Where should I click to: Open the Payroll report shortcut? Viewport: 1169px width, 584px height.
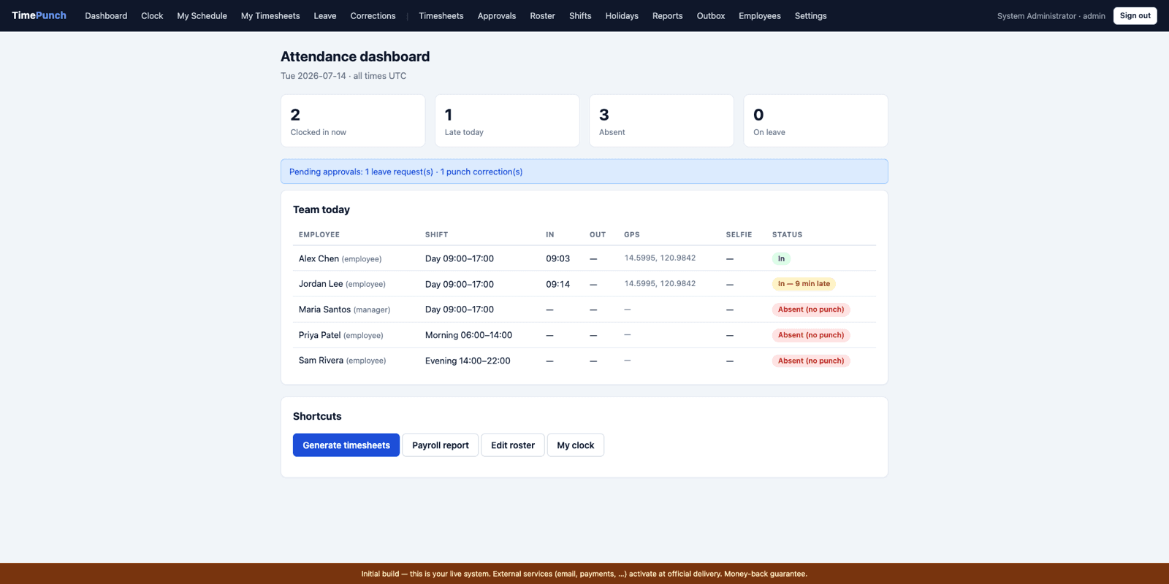441,445
